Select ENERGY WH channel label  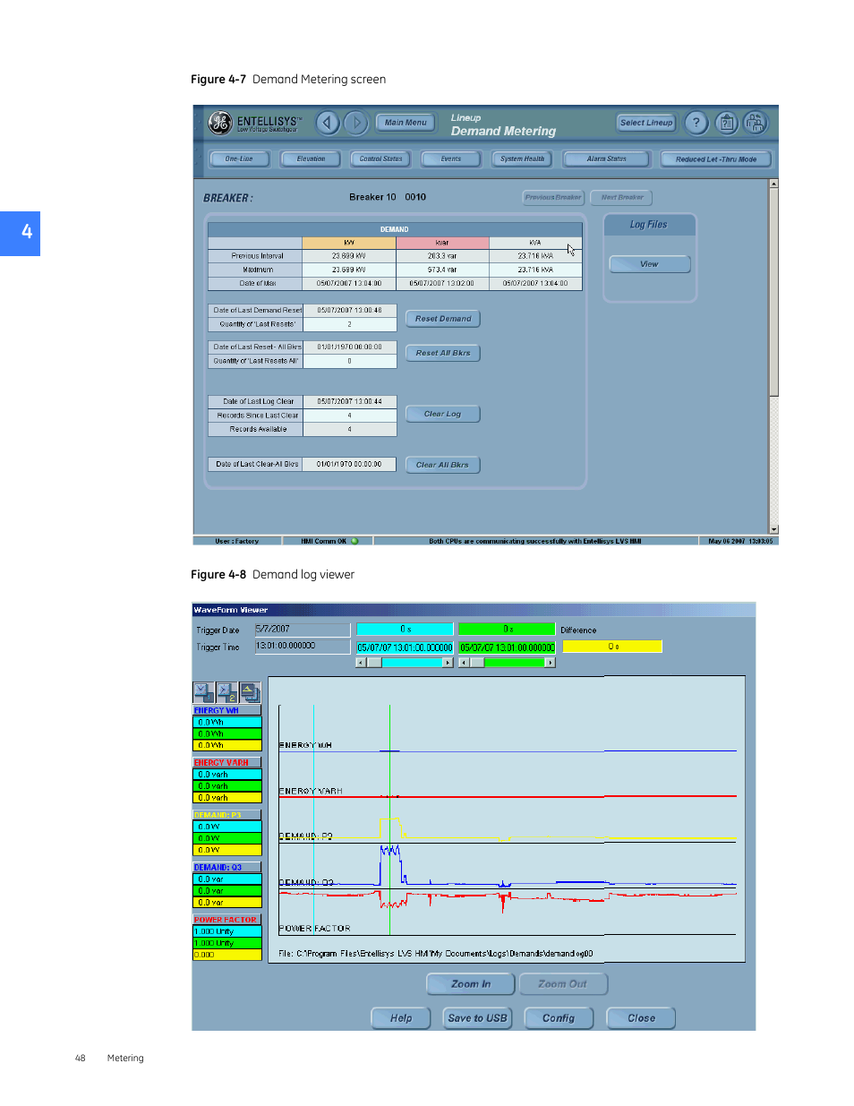click(226, 710)
